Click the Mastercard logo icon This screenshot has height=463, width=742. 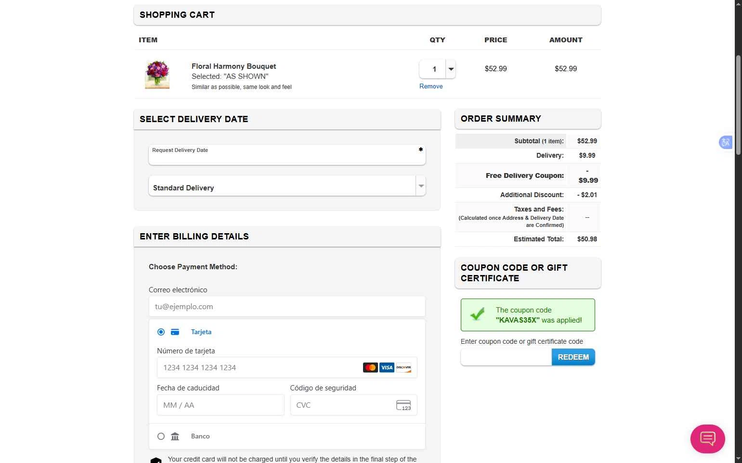pyautogui.click(x=370, y=368)
